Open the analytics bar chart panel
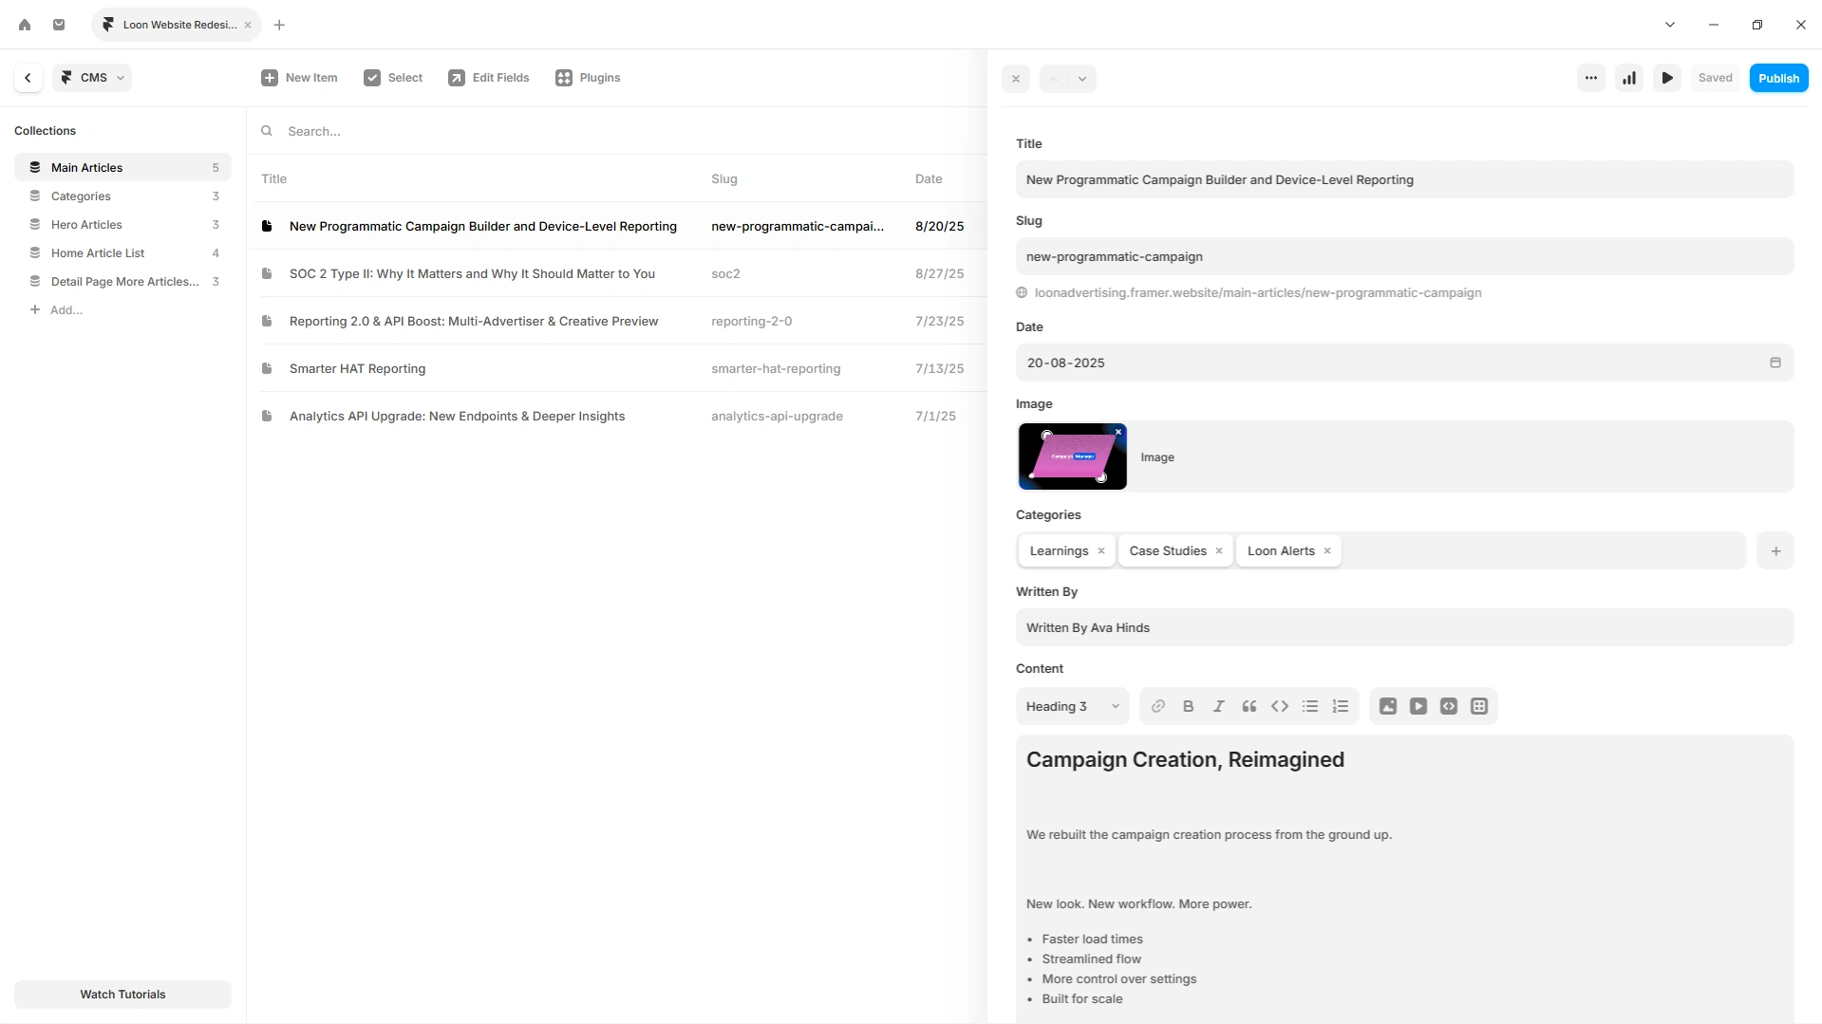 tap(1628, 78)
